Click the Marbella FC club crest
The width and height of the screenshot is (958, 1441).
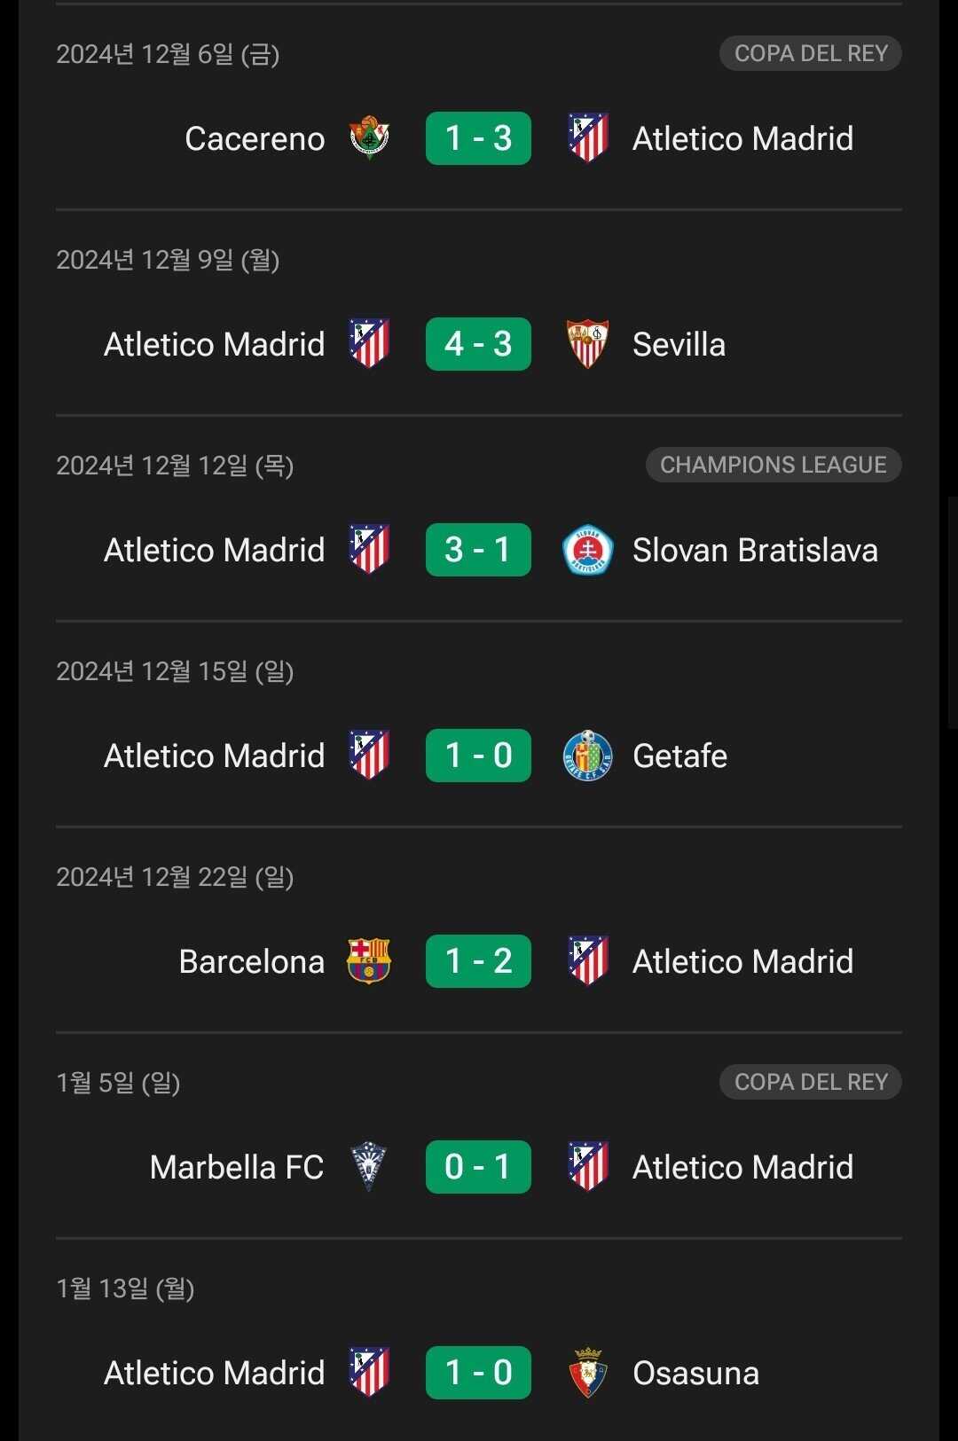(369, 1167)
